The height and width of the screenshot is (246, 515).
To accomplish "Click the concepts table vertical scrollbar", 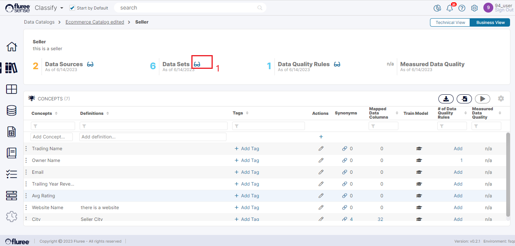I will [x=508, y=174].
